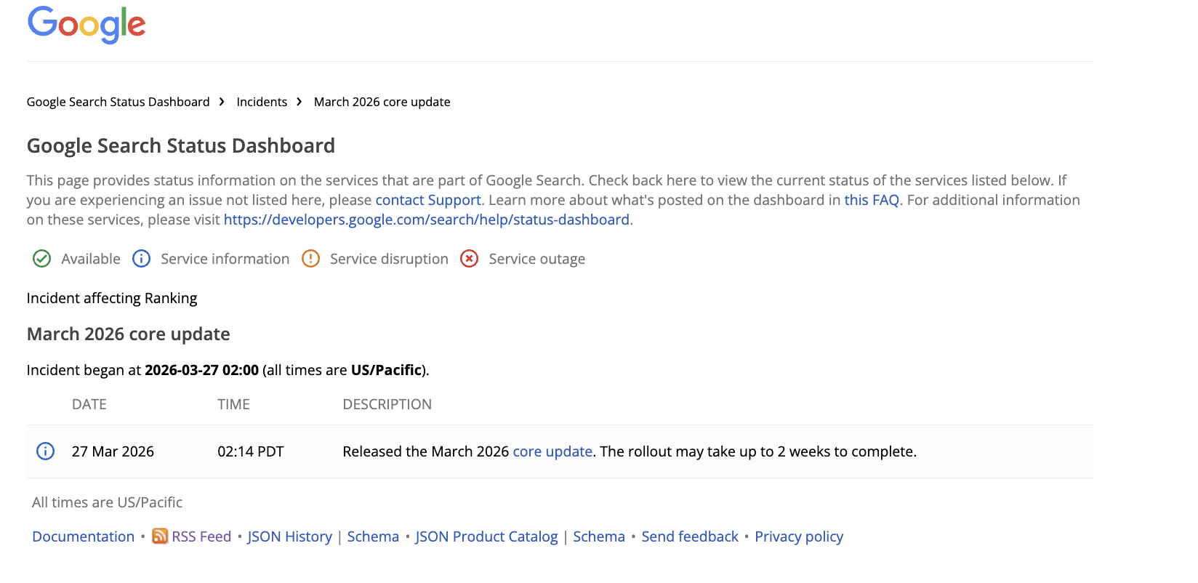Open the RSS Feed link
Screen dimensions: 1198x583
pos(201,536)
